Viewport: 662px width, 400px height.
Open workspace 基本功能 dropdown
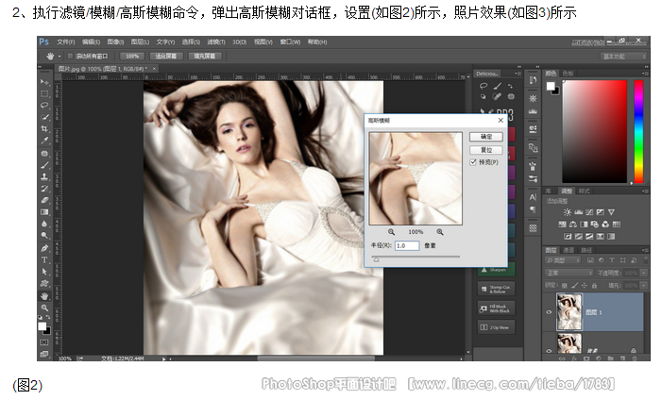(x=623, y=56)
